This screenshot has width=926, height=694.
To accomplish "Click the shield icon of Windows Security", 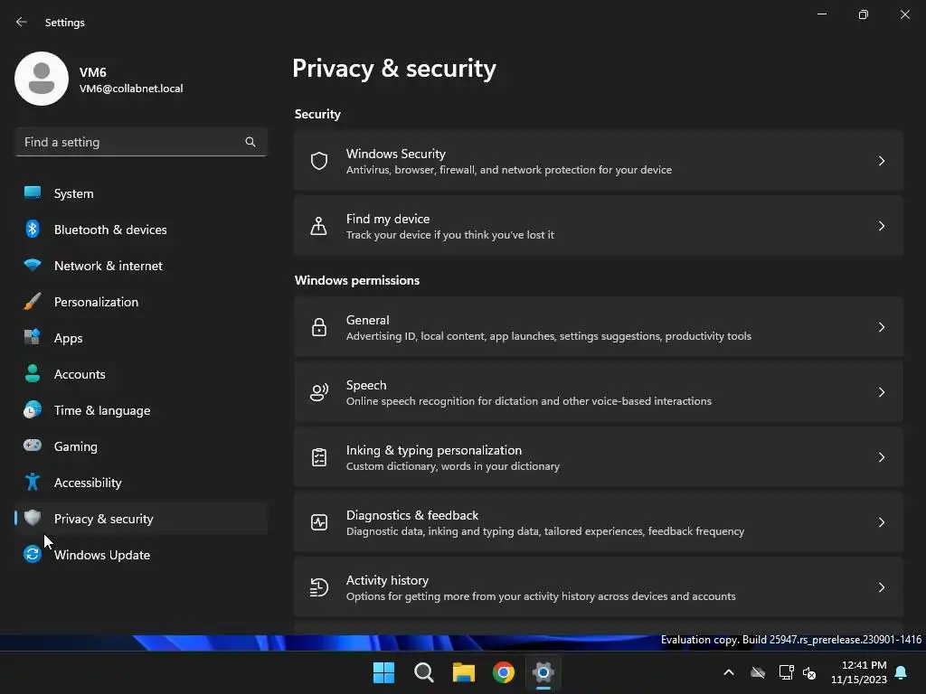I will pyautogui.click(x=319, y=161).
